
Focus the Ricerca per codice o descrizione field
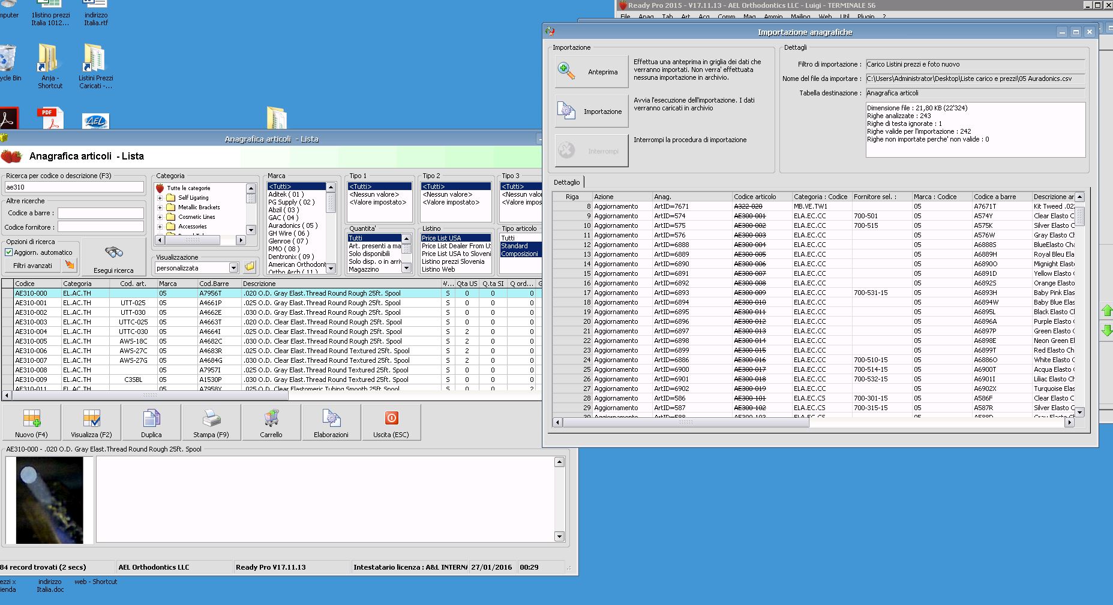click(x=74, y=187)
